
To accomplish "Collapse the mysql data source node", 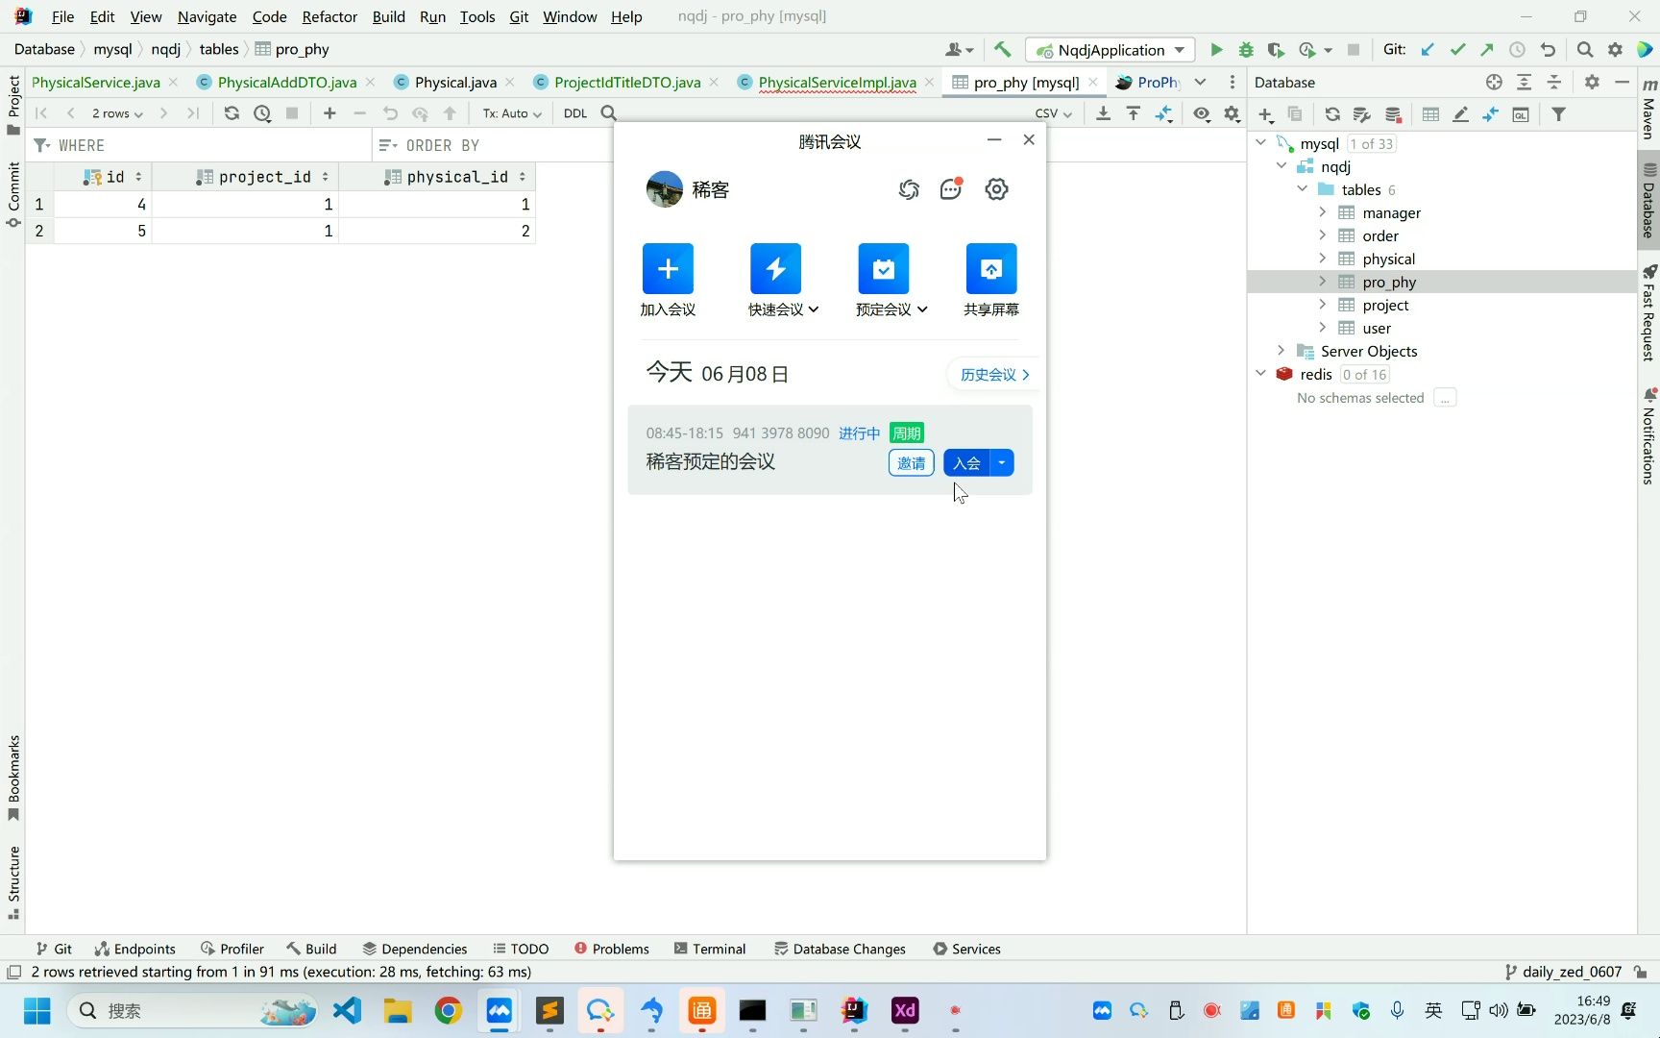I will 1261,143.
